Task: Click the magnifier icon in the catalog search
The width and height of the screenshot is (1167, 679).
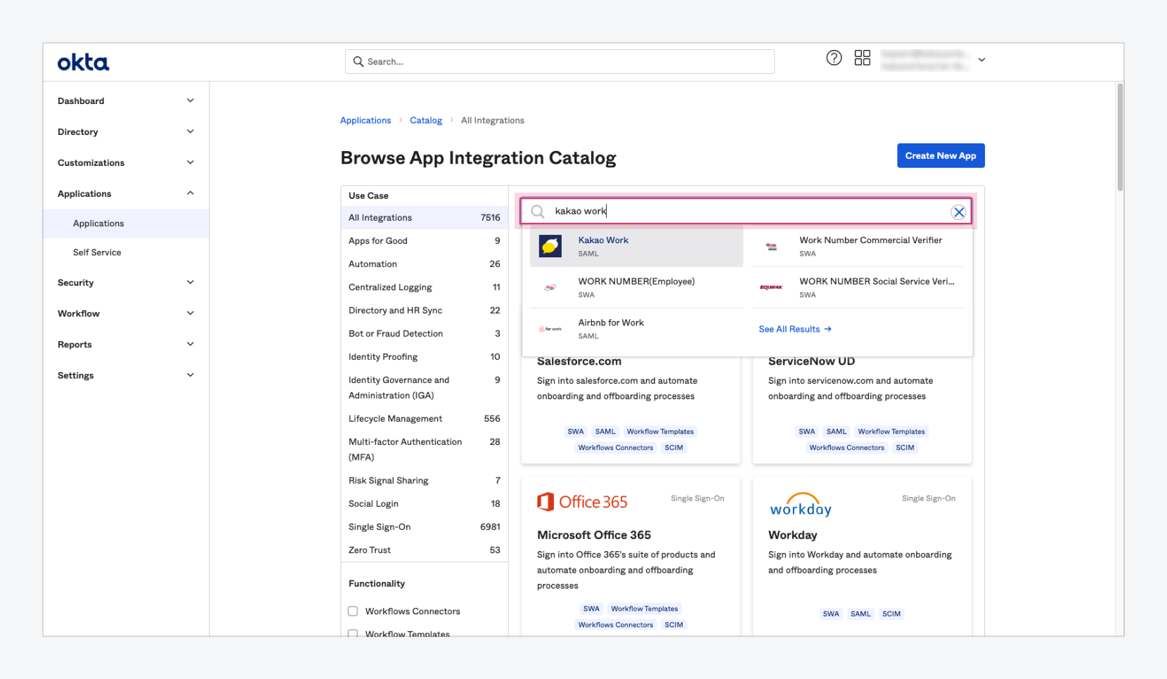Action: [538, 212]
